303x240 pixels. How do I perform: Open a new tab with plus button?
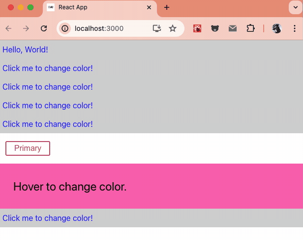(166, 7)
